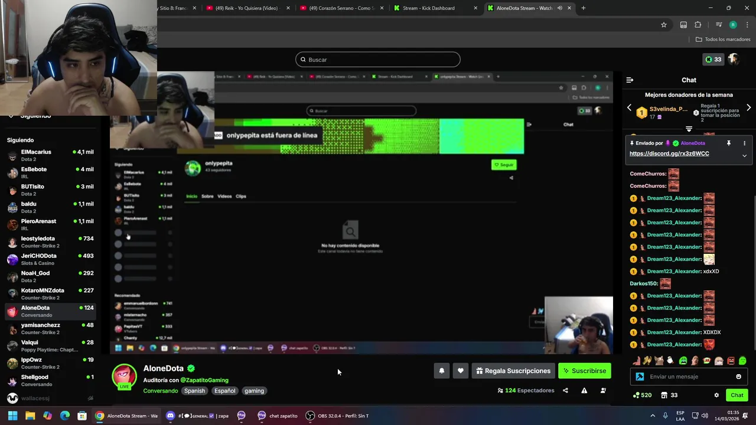Open Todos los marcadores bookmarks folder
Viewport: 756px width, 425px height.
coord(723,40)
